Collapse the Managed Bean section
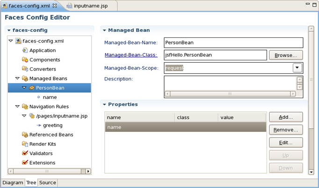This screenshot has height=188, width=319. [105, 30]
